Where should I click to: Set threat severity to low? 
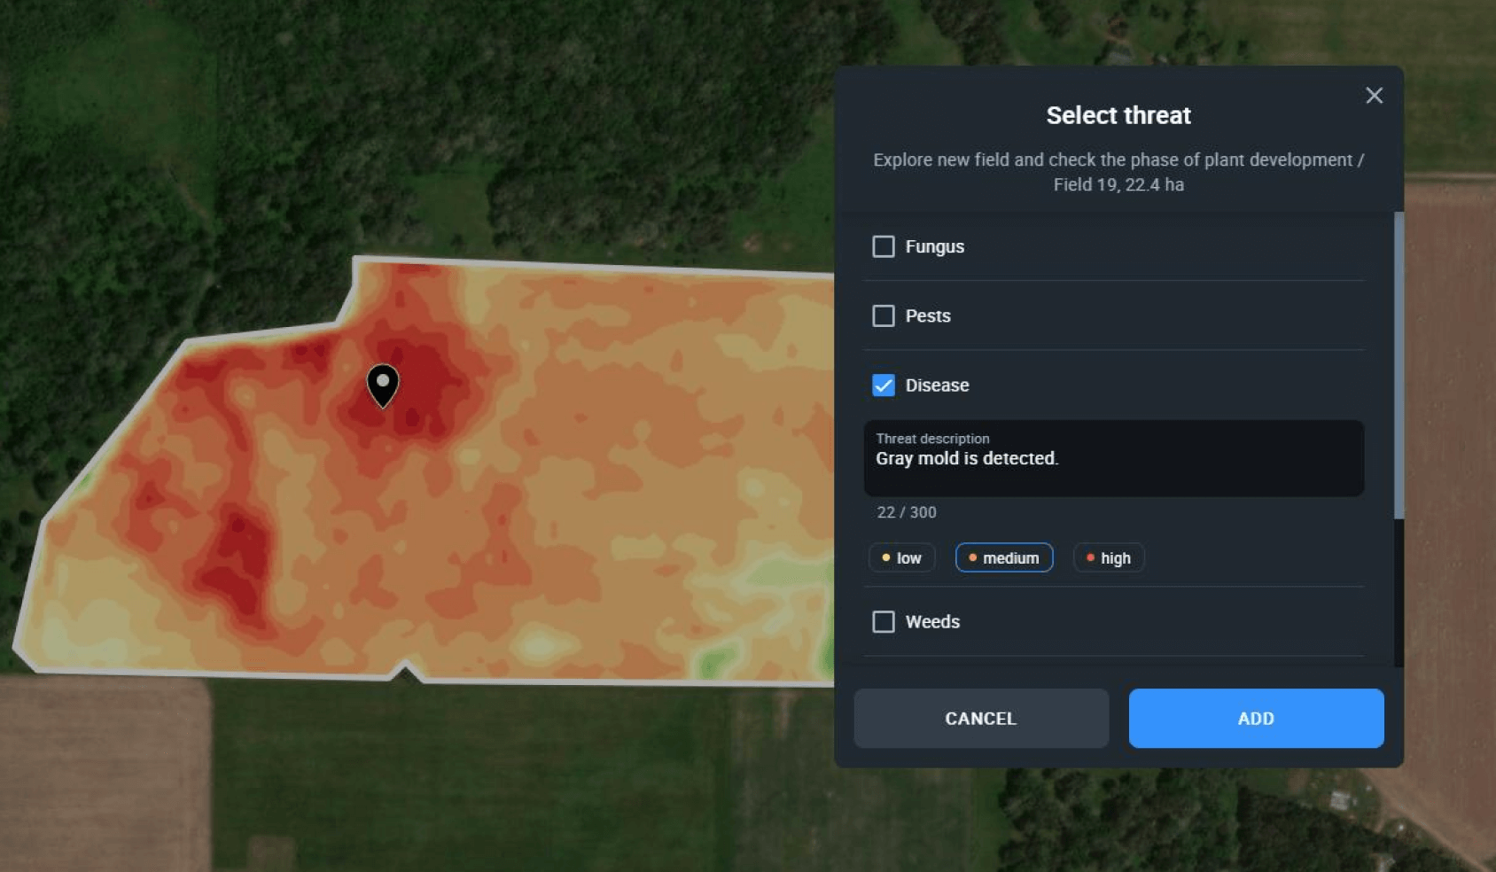pos(901,557)
